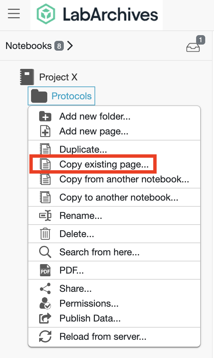Viewport: 214px width, 358px height.
Task: Click the Project X notebook icon
Action: coord(27,77)
